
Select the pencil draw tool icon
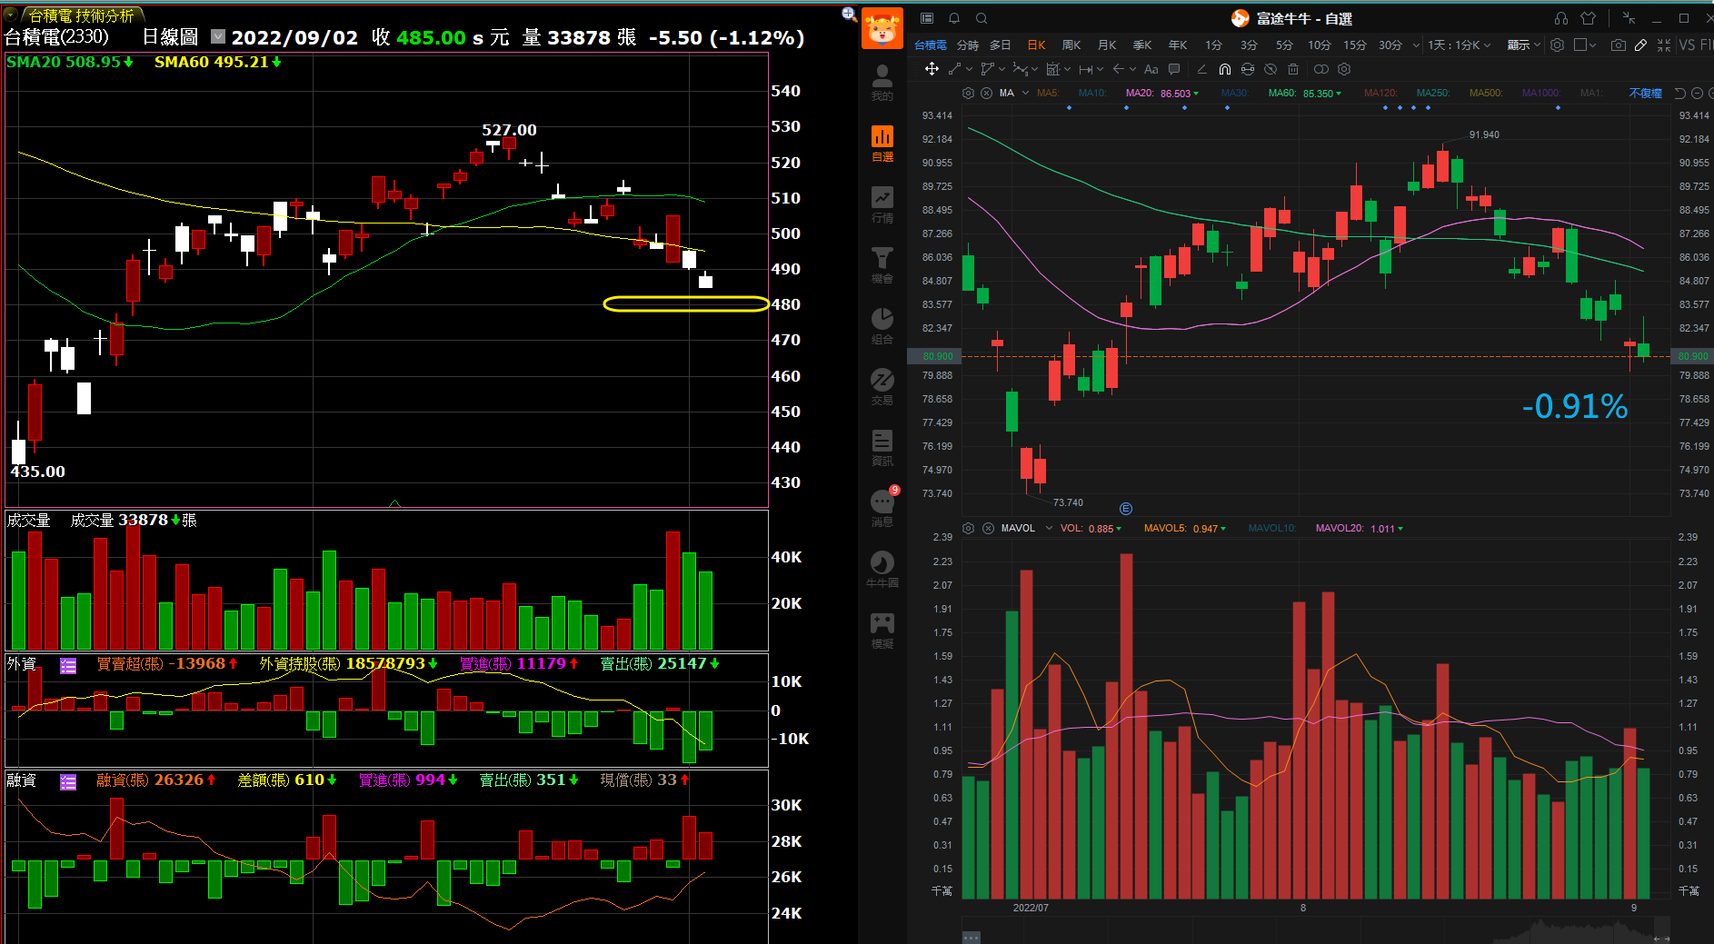(1640, 45)
